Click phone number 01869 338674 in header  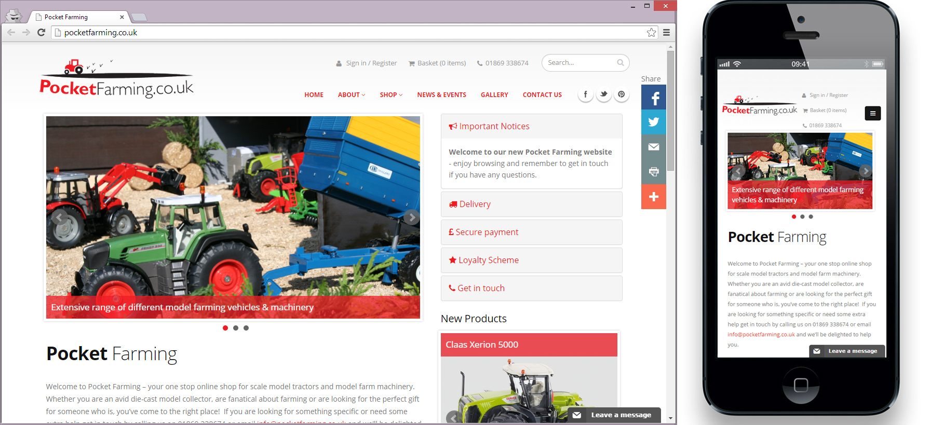[x=503, y=63]
